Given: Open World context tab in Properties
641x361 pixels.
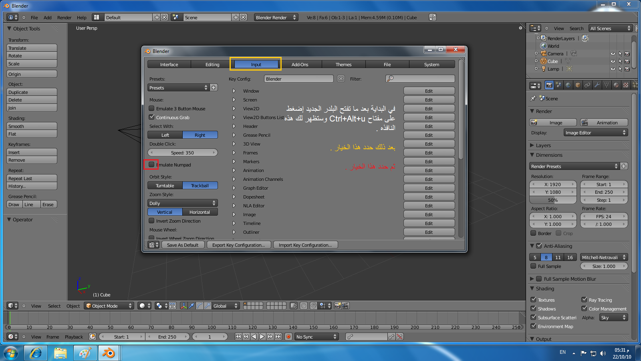Looking at the screenshot, I should pyautogui.click(x=568, y=85).
